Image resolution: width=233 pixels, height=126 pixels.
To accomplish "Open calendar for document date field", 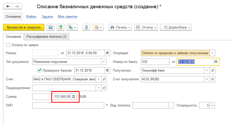I will coord(108,53).
